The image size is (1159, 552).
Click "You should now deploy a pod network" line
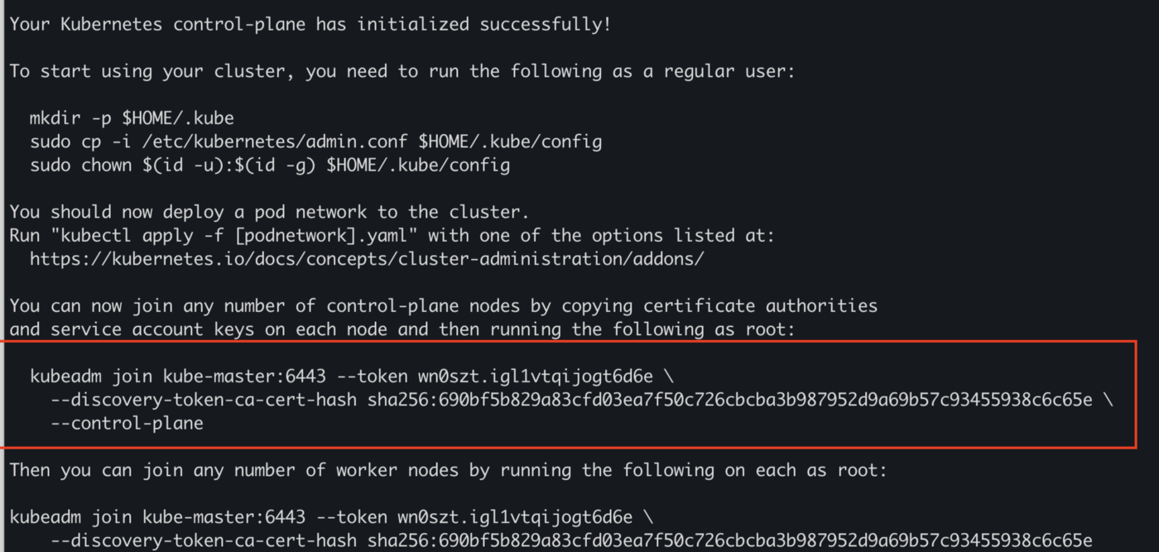(x=269, y=212)
